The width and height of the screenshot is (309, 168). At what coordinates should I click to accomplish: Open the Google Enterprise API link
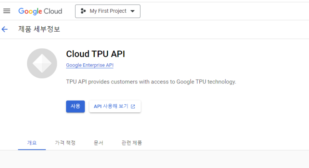coord(90,65)
